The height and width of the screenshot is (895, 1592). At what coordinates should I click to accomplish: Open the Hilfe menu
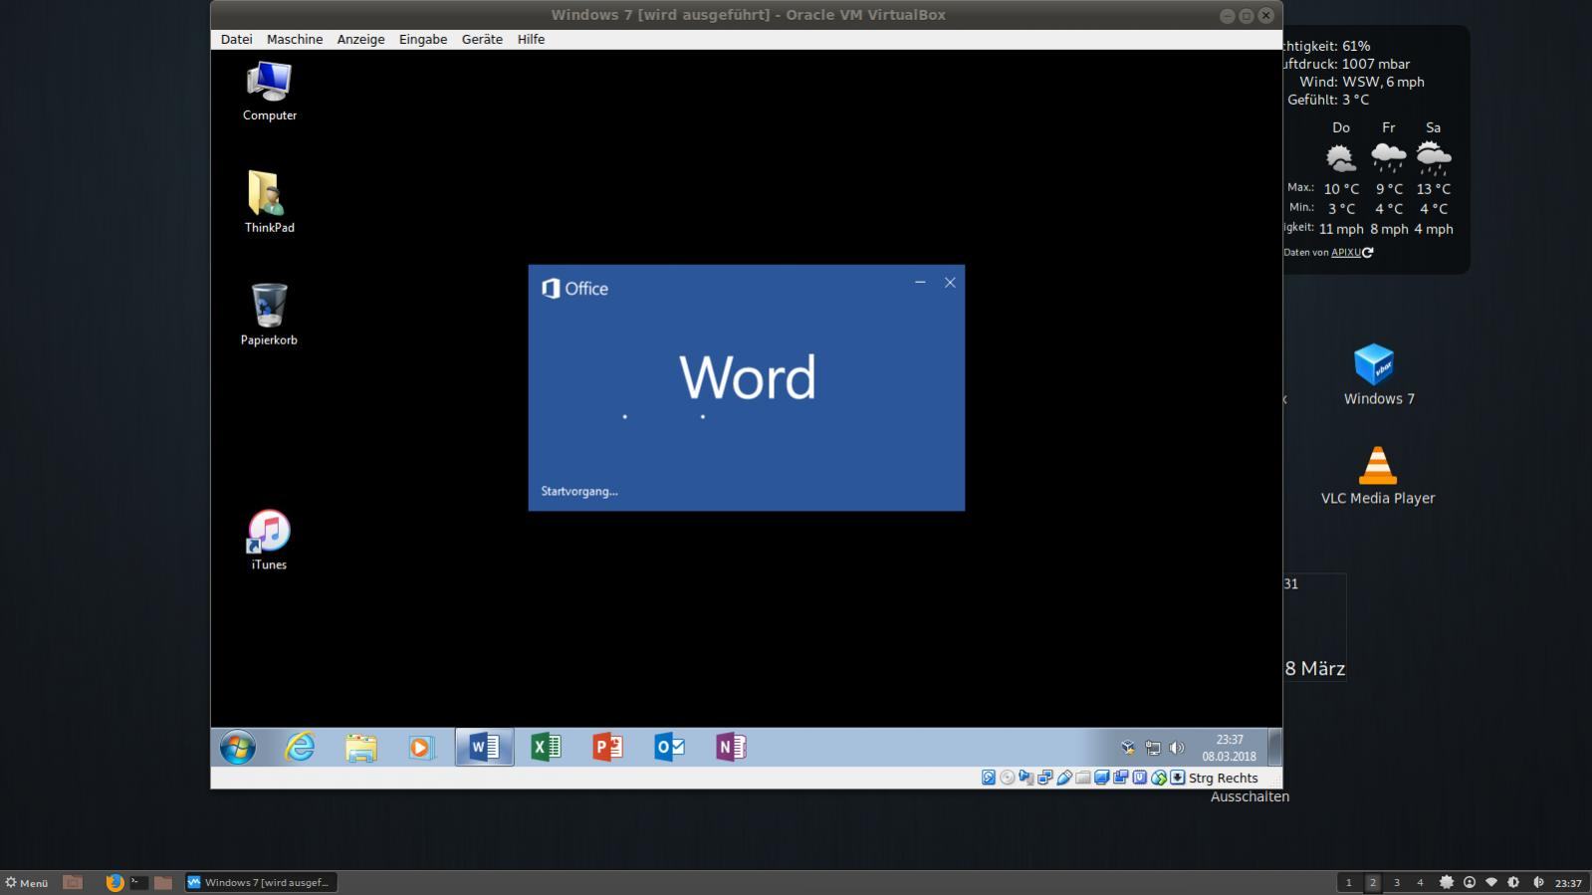(x=531, y=39)
